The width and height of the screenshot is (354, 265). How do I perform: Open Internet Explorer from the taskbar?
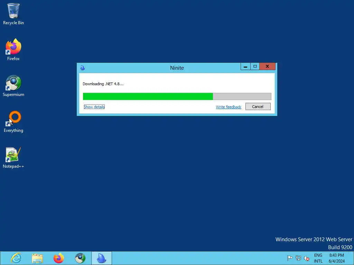16,258
